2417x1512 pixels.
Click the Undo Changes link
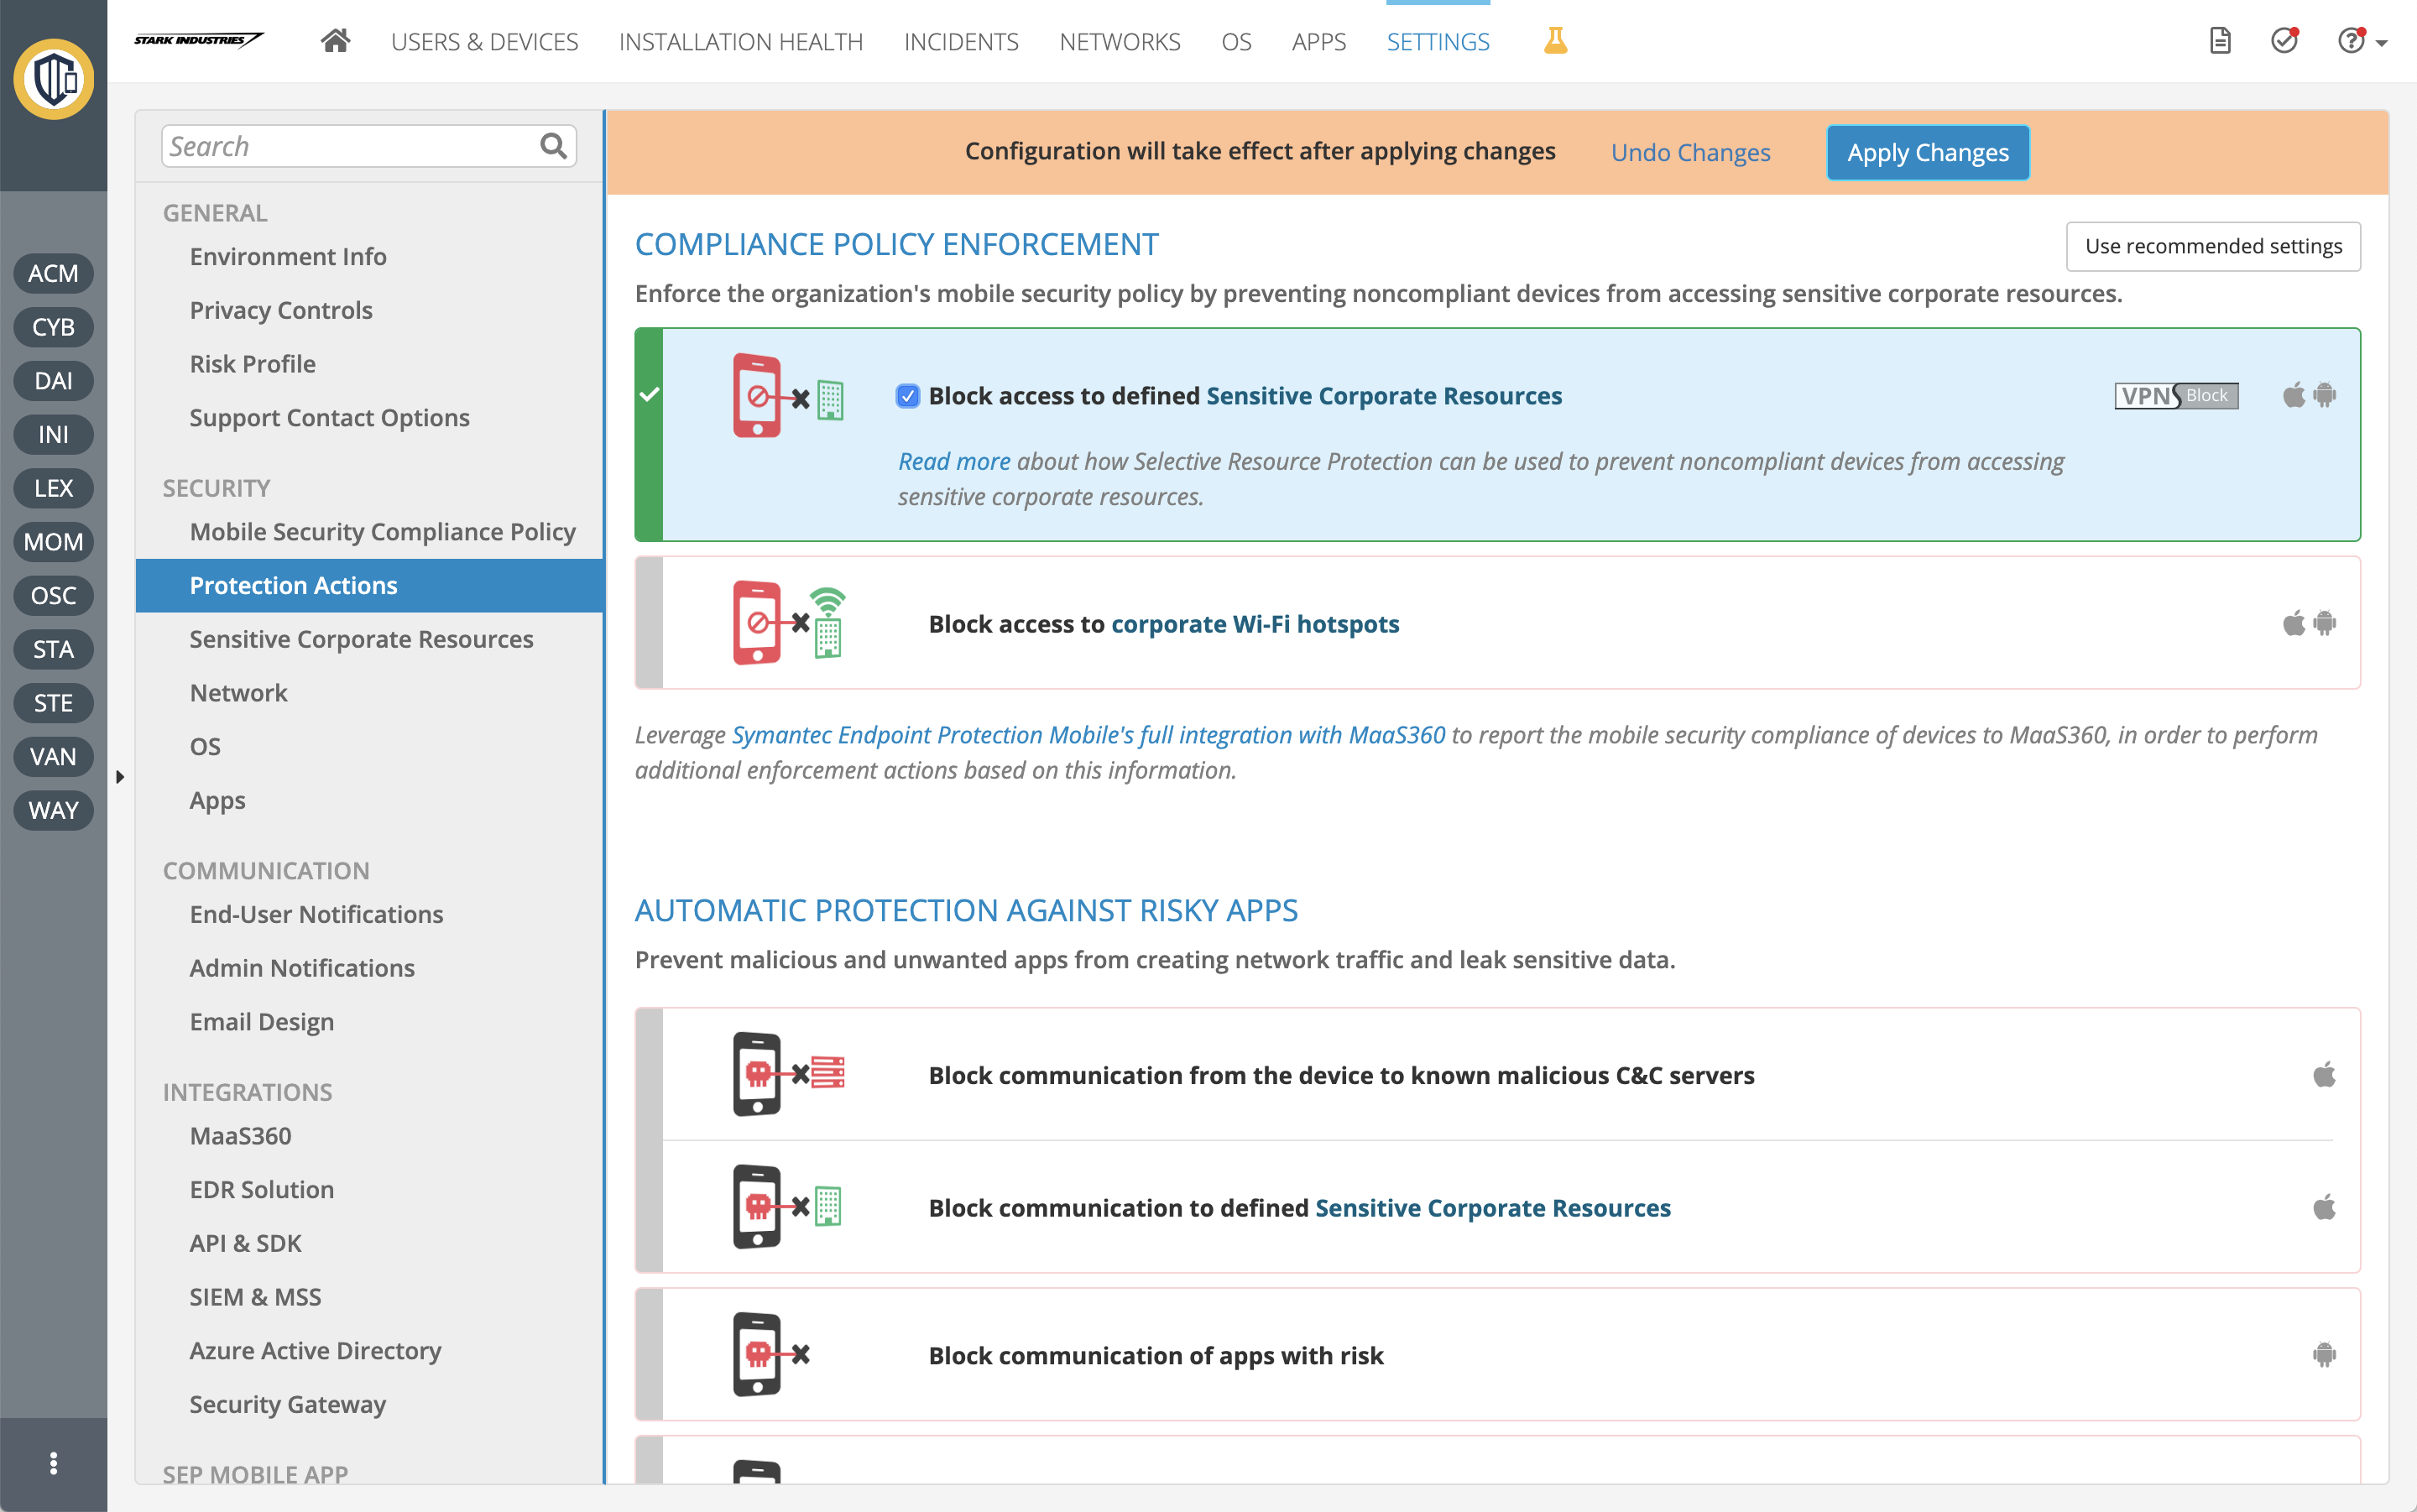[x=1690, y=152]
